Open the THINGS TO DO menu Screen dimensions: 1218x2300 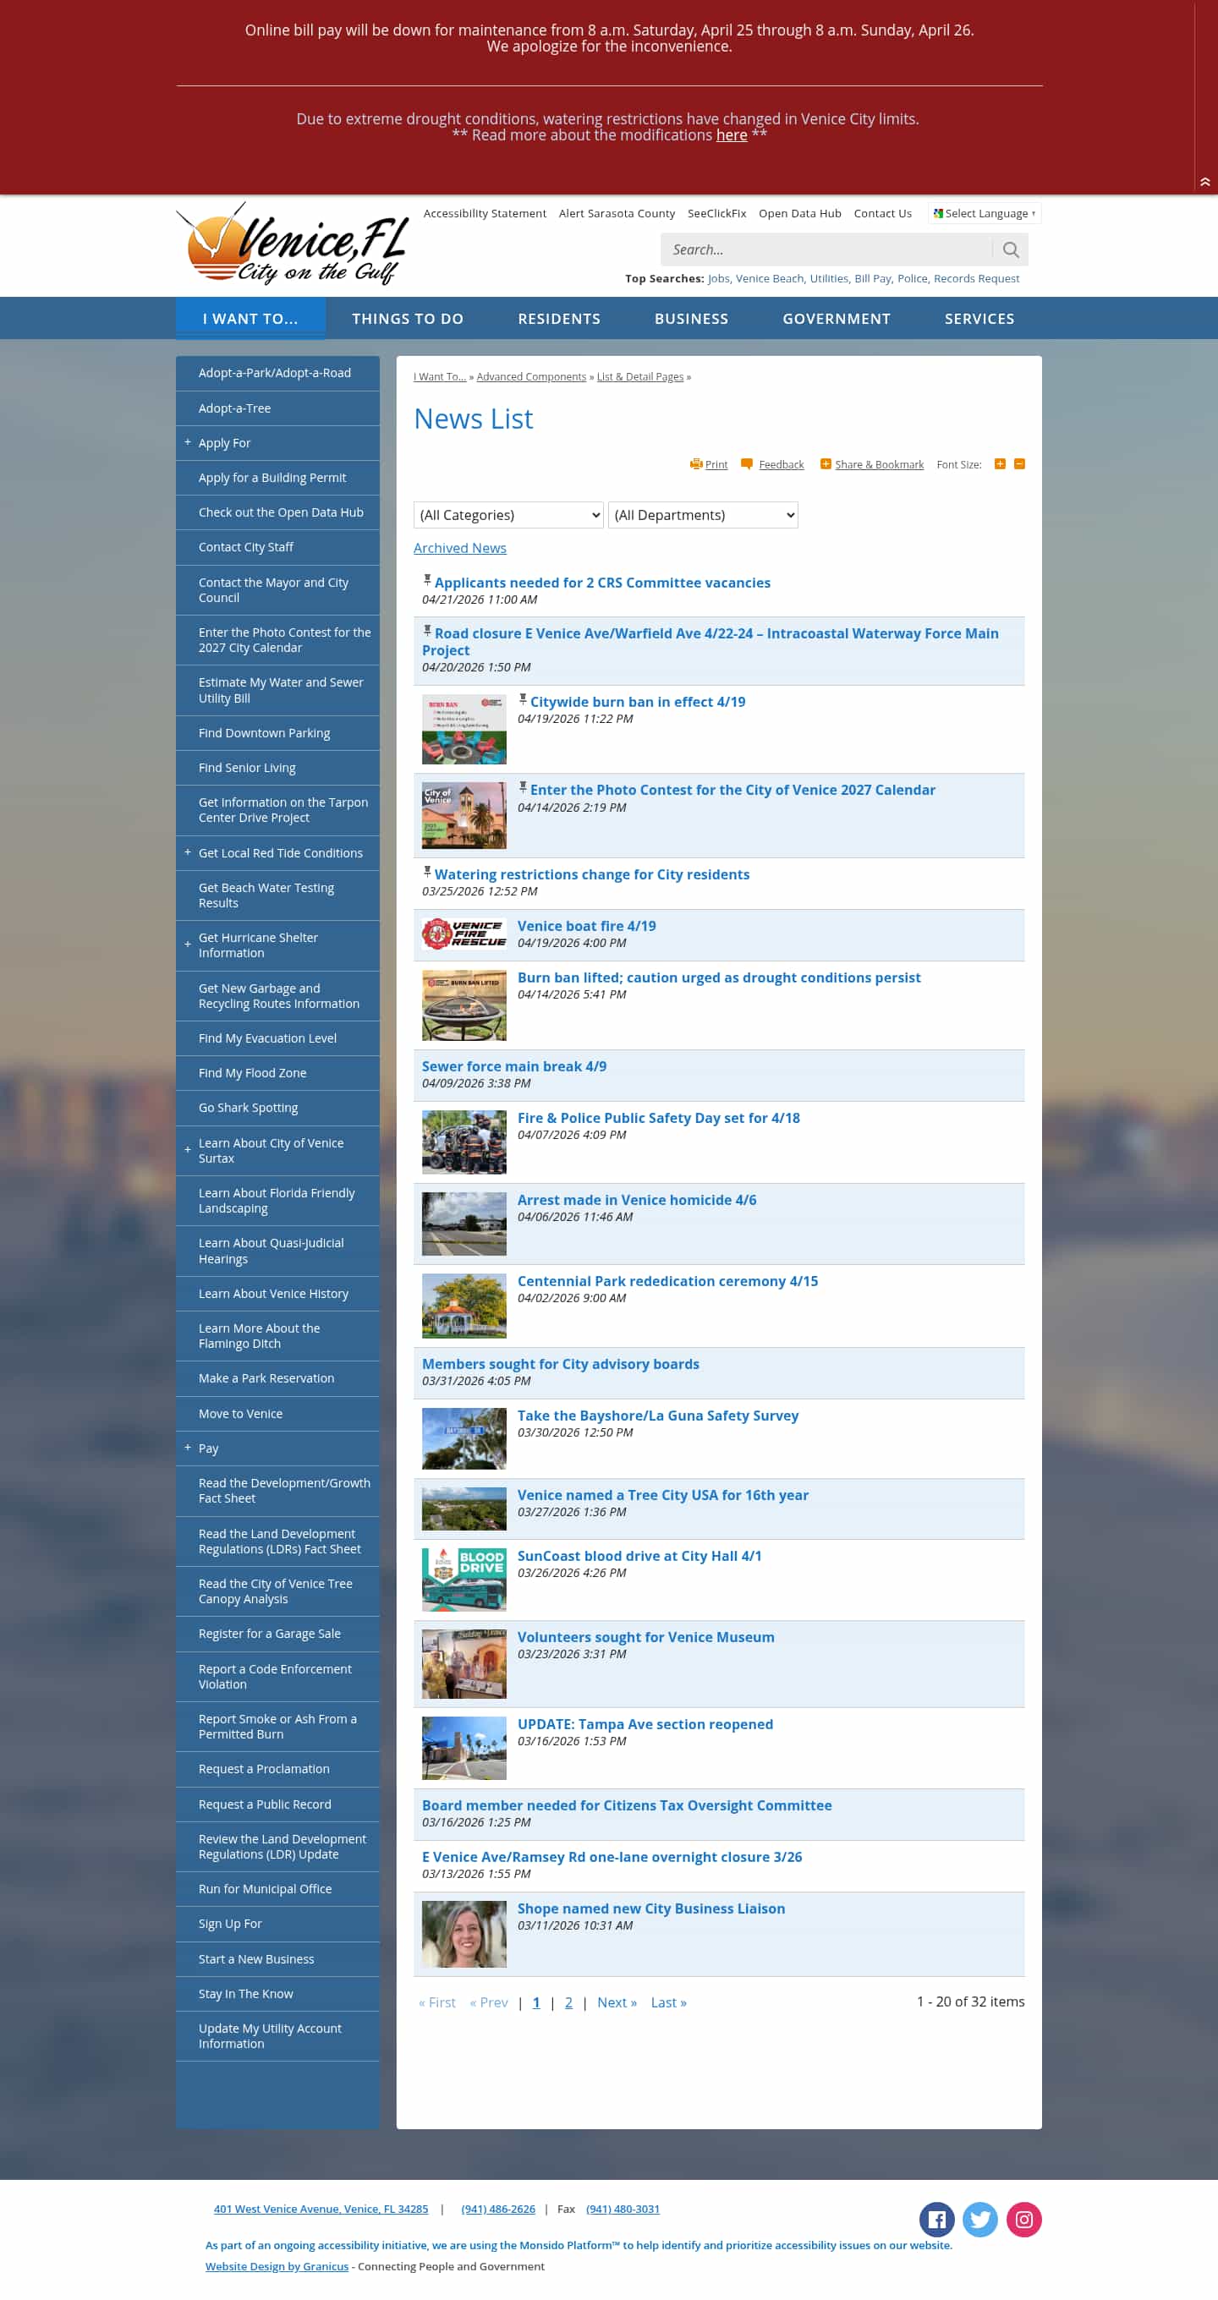tap(407, 319)
